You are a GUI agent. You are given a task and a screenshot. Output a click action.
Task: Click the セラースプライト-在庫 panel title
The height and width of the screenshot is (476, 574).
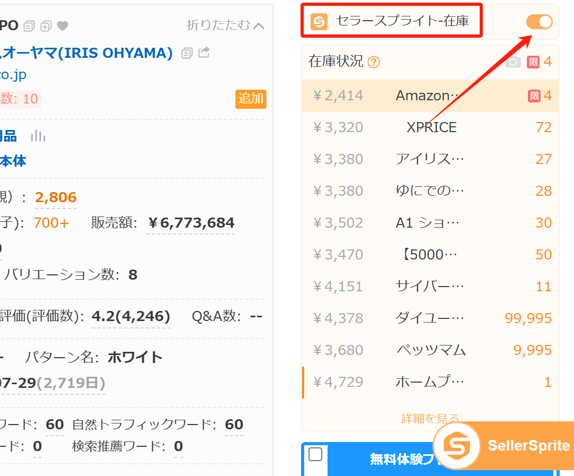[402, 21]
